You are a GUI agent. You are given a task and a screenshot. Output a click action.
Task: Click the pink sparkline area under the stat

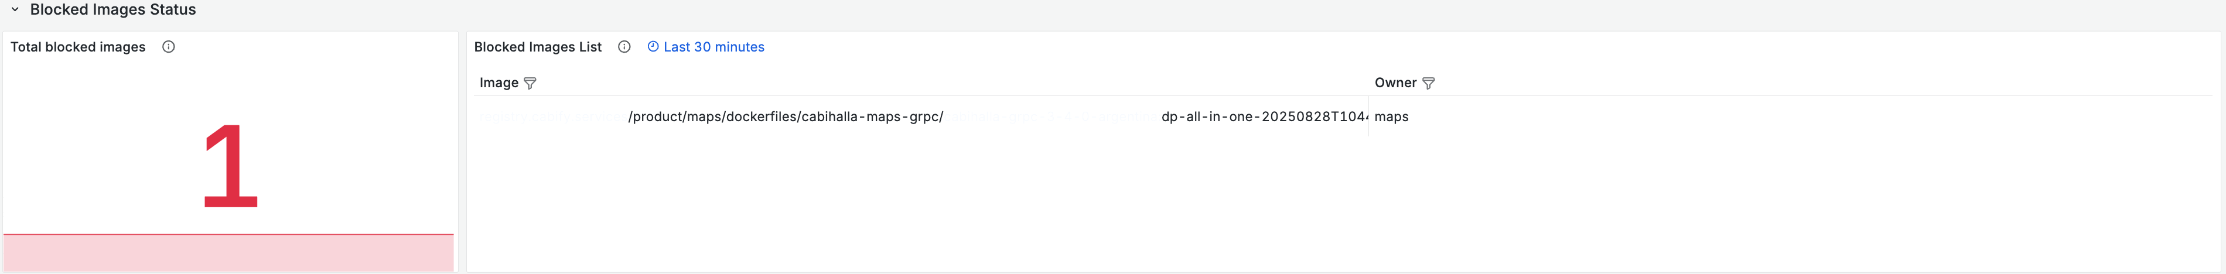point(228,254)
